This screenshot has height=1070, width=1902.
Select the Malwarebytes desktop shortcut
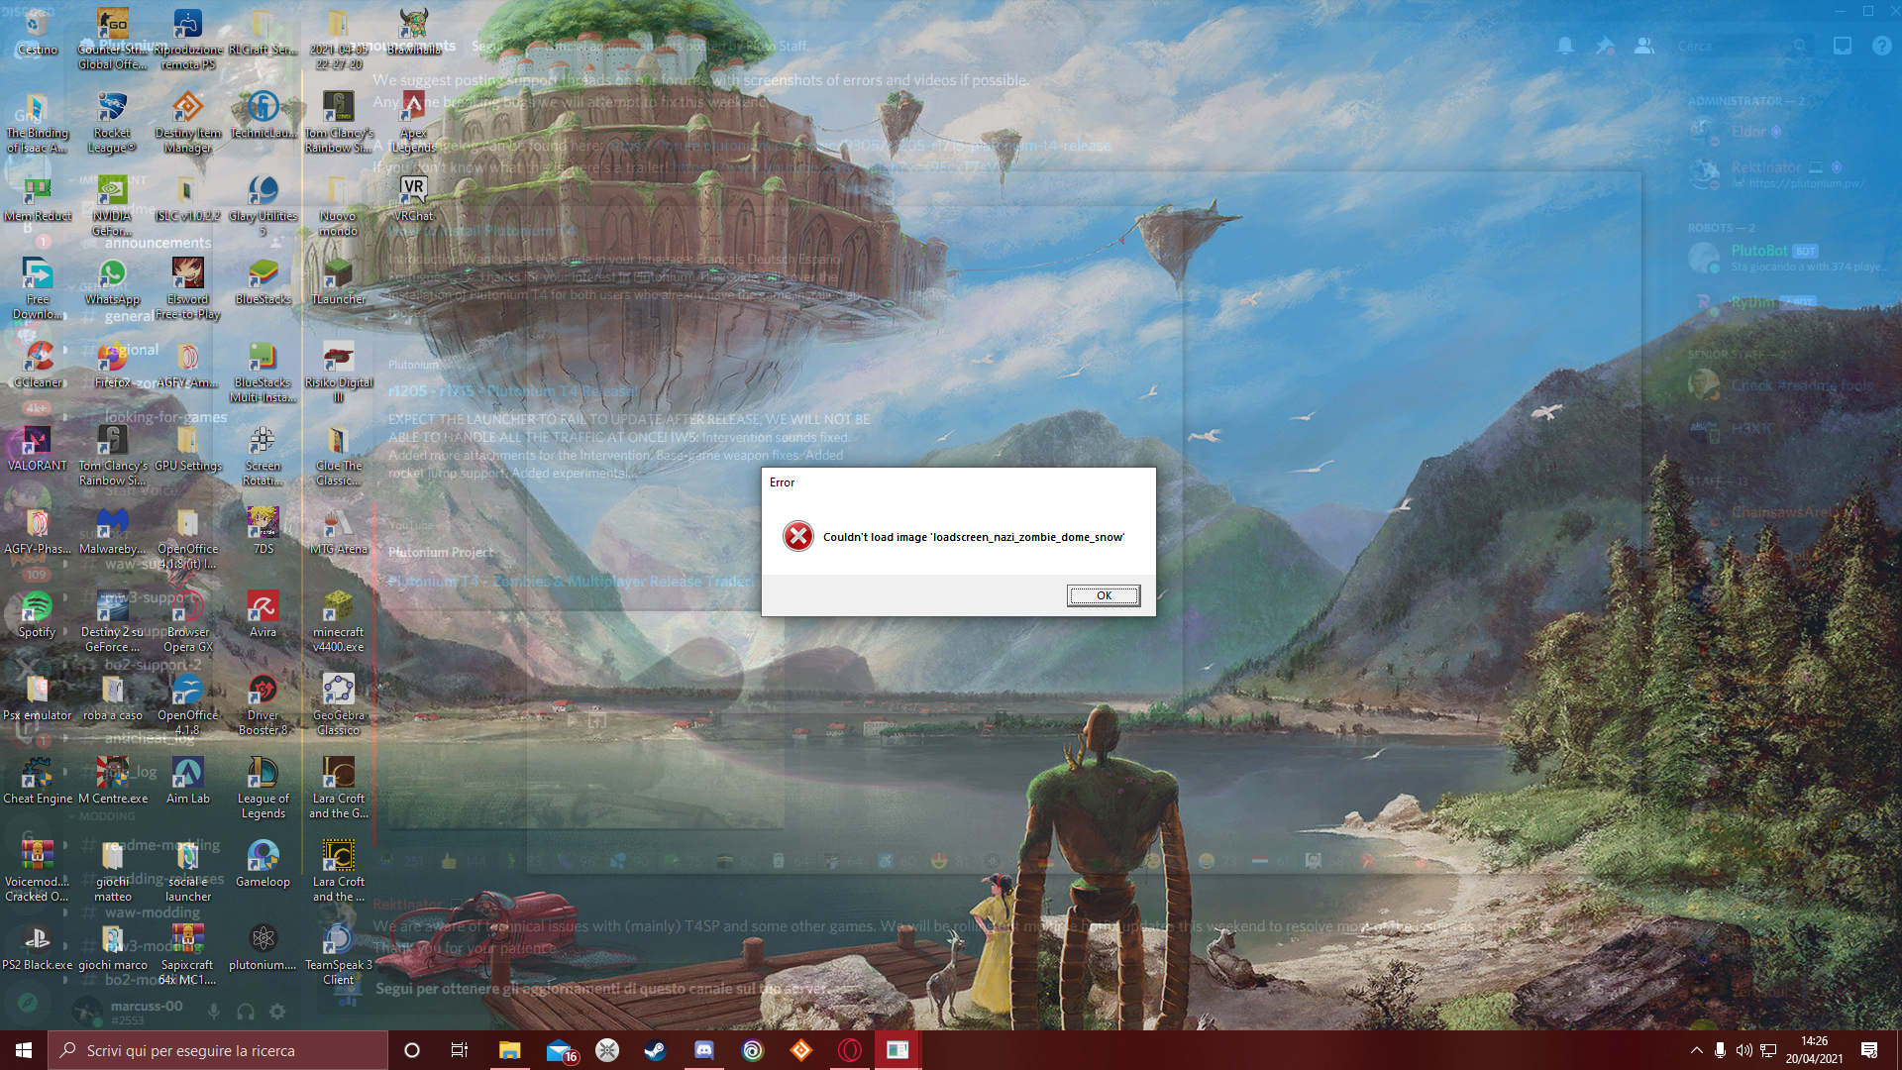pyautogui.click(x=112, y=531)
